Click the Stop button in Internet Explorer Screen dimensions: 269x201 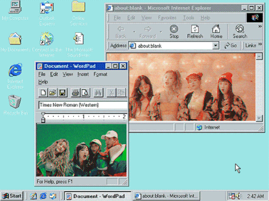174,32
